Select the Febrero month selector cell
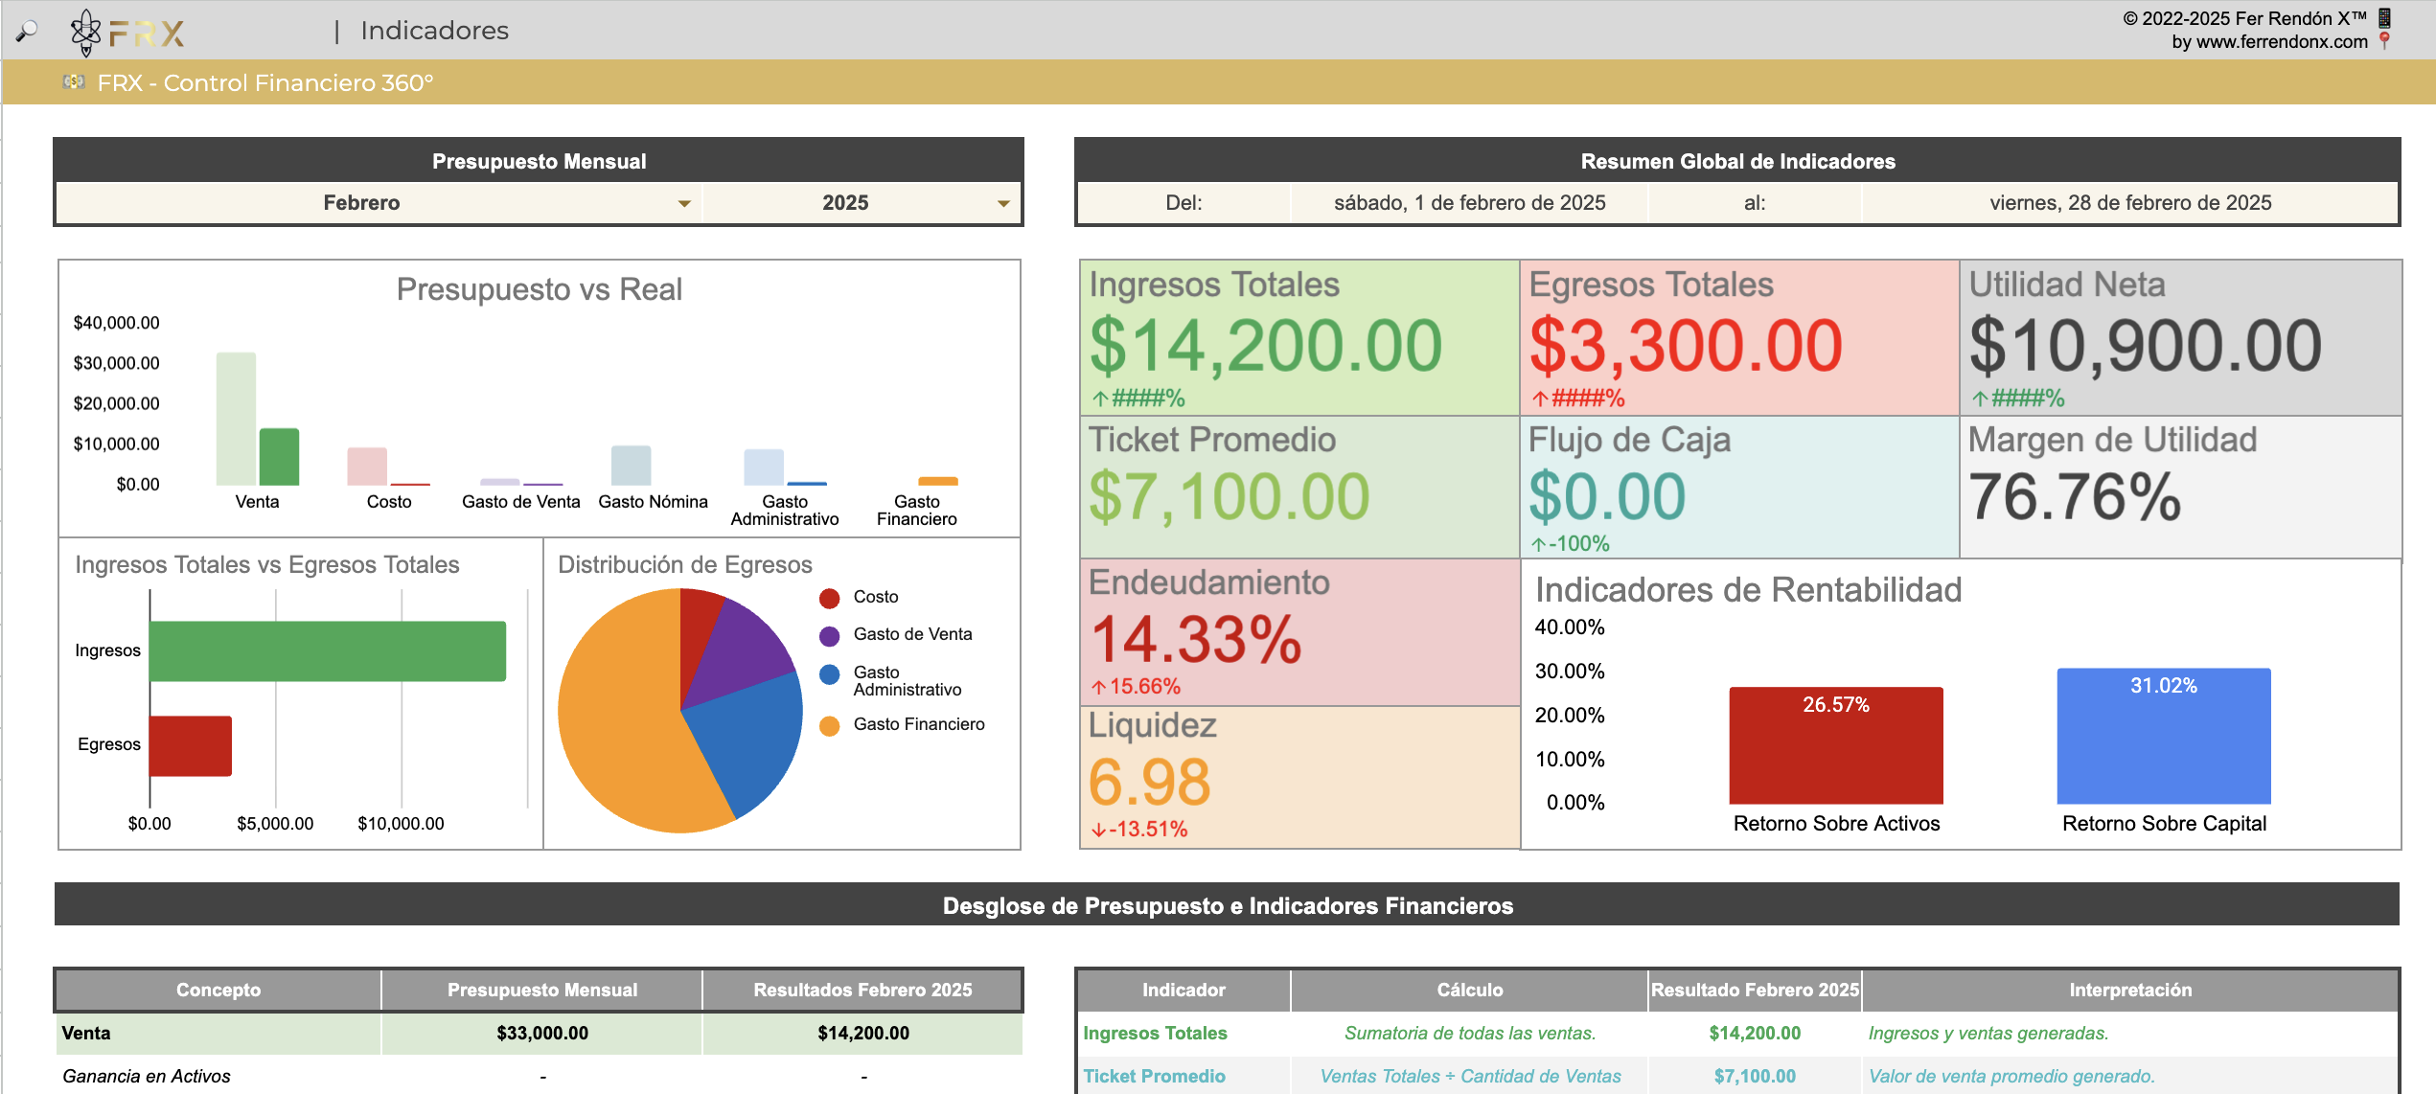Viewport: 2436px width, 1094px height. pyautogui.click(x=362, y=203)
